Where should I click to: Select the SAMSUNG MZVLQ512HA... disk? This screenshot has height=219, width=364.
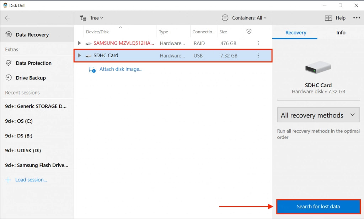[124, 43]
